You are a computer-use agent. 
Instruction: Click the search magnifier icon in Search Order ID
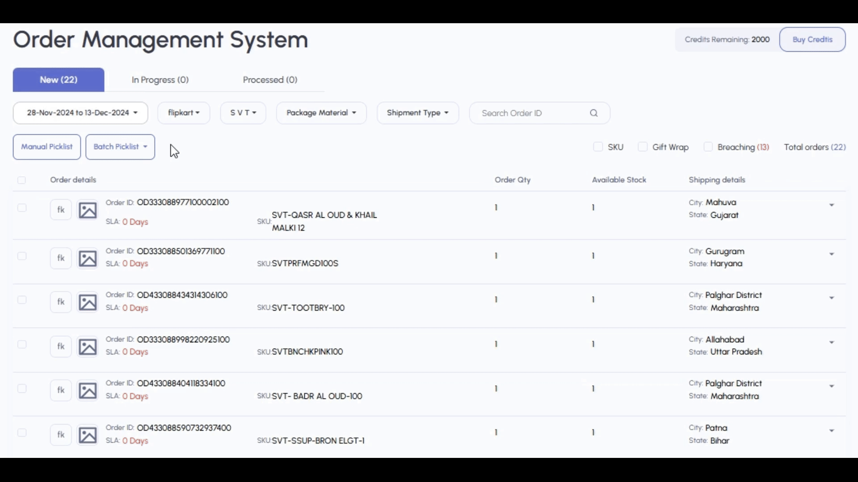coord(593,113)
